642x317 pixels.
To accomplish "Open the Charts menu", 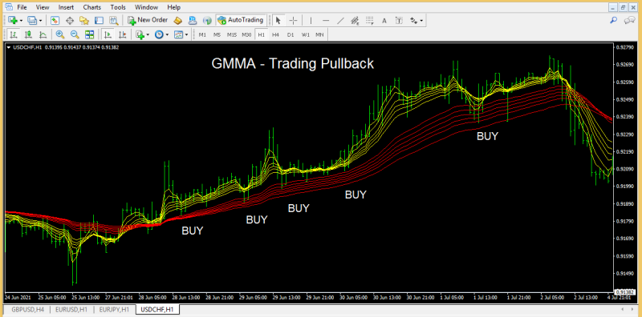I will point(92,7).
